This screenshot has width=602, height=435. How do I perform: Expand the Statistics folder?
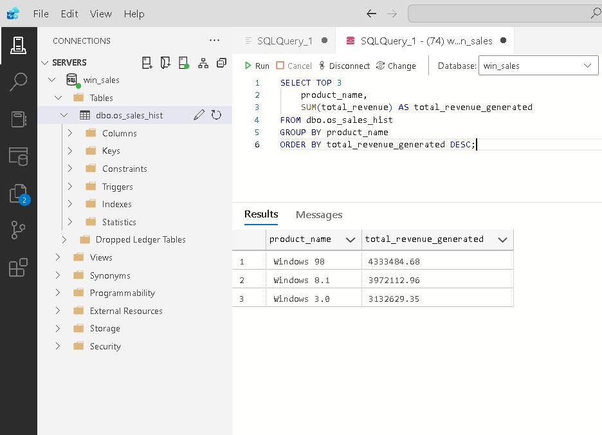(70, 222)
